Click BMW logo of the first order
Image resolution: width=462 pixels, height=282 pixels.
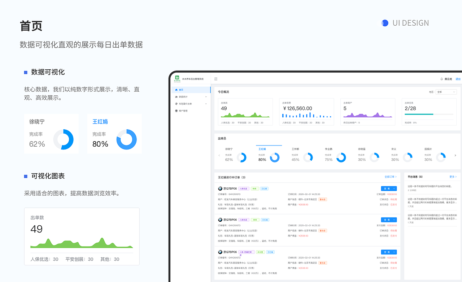(x=220, y=188)
